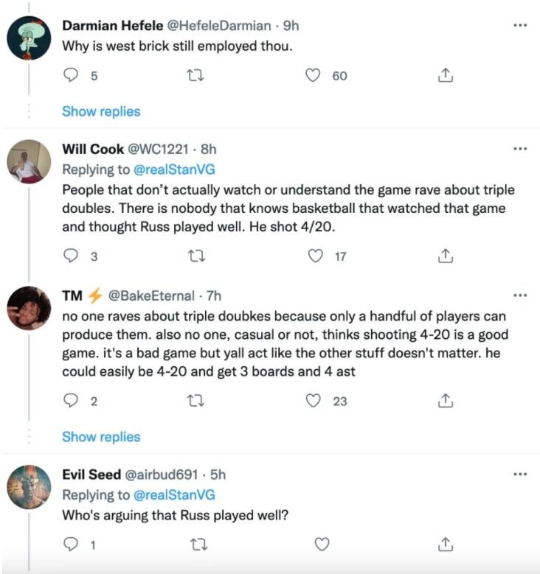Open more options on Will Cook's tweet
Viewport: 540px width, 574px height.
coord(520,148)
